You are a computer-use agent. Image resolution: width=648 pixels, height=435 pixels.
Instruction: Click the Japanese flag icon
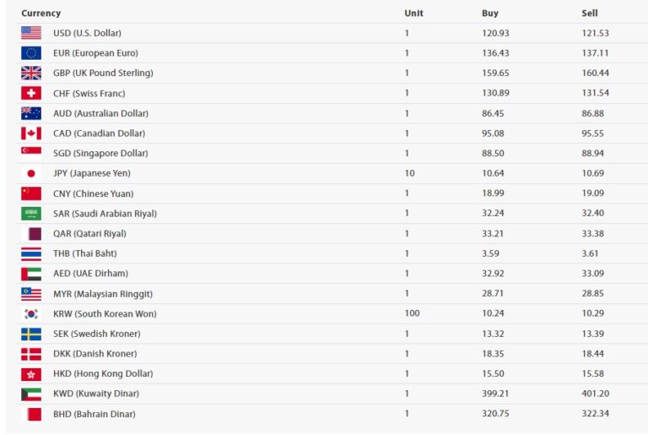tap(31, 173)
